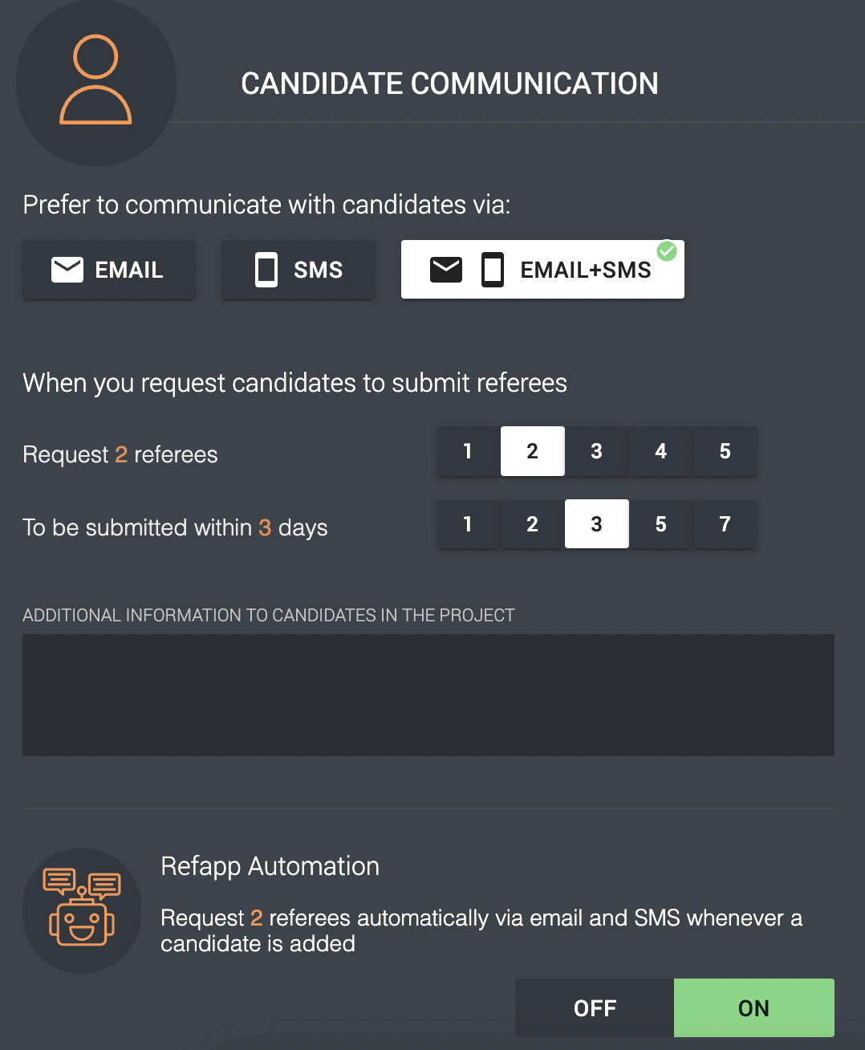Select 3 referees option

point(596,451)
